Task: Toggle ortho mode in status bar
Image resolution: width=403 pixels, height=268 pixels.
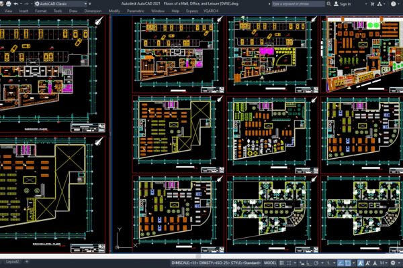Action: pos(309,263)
